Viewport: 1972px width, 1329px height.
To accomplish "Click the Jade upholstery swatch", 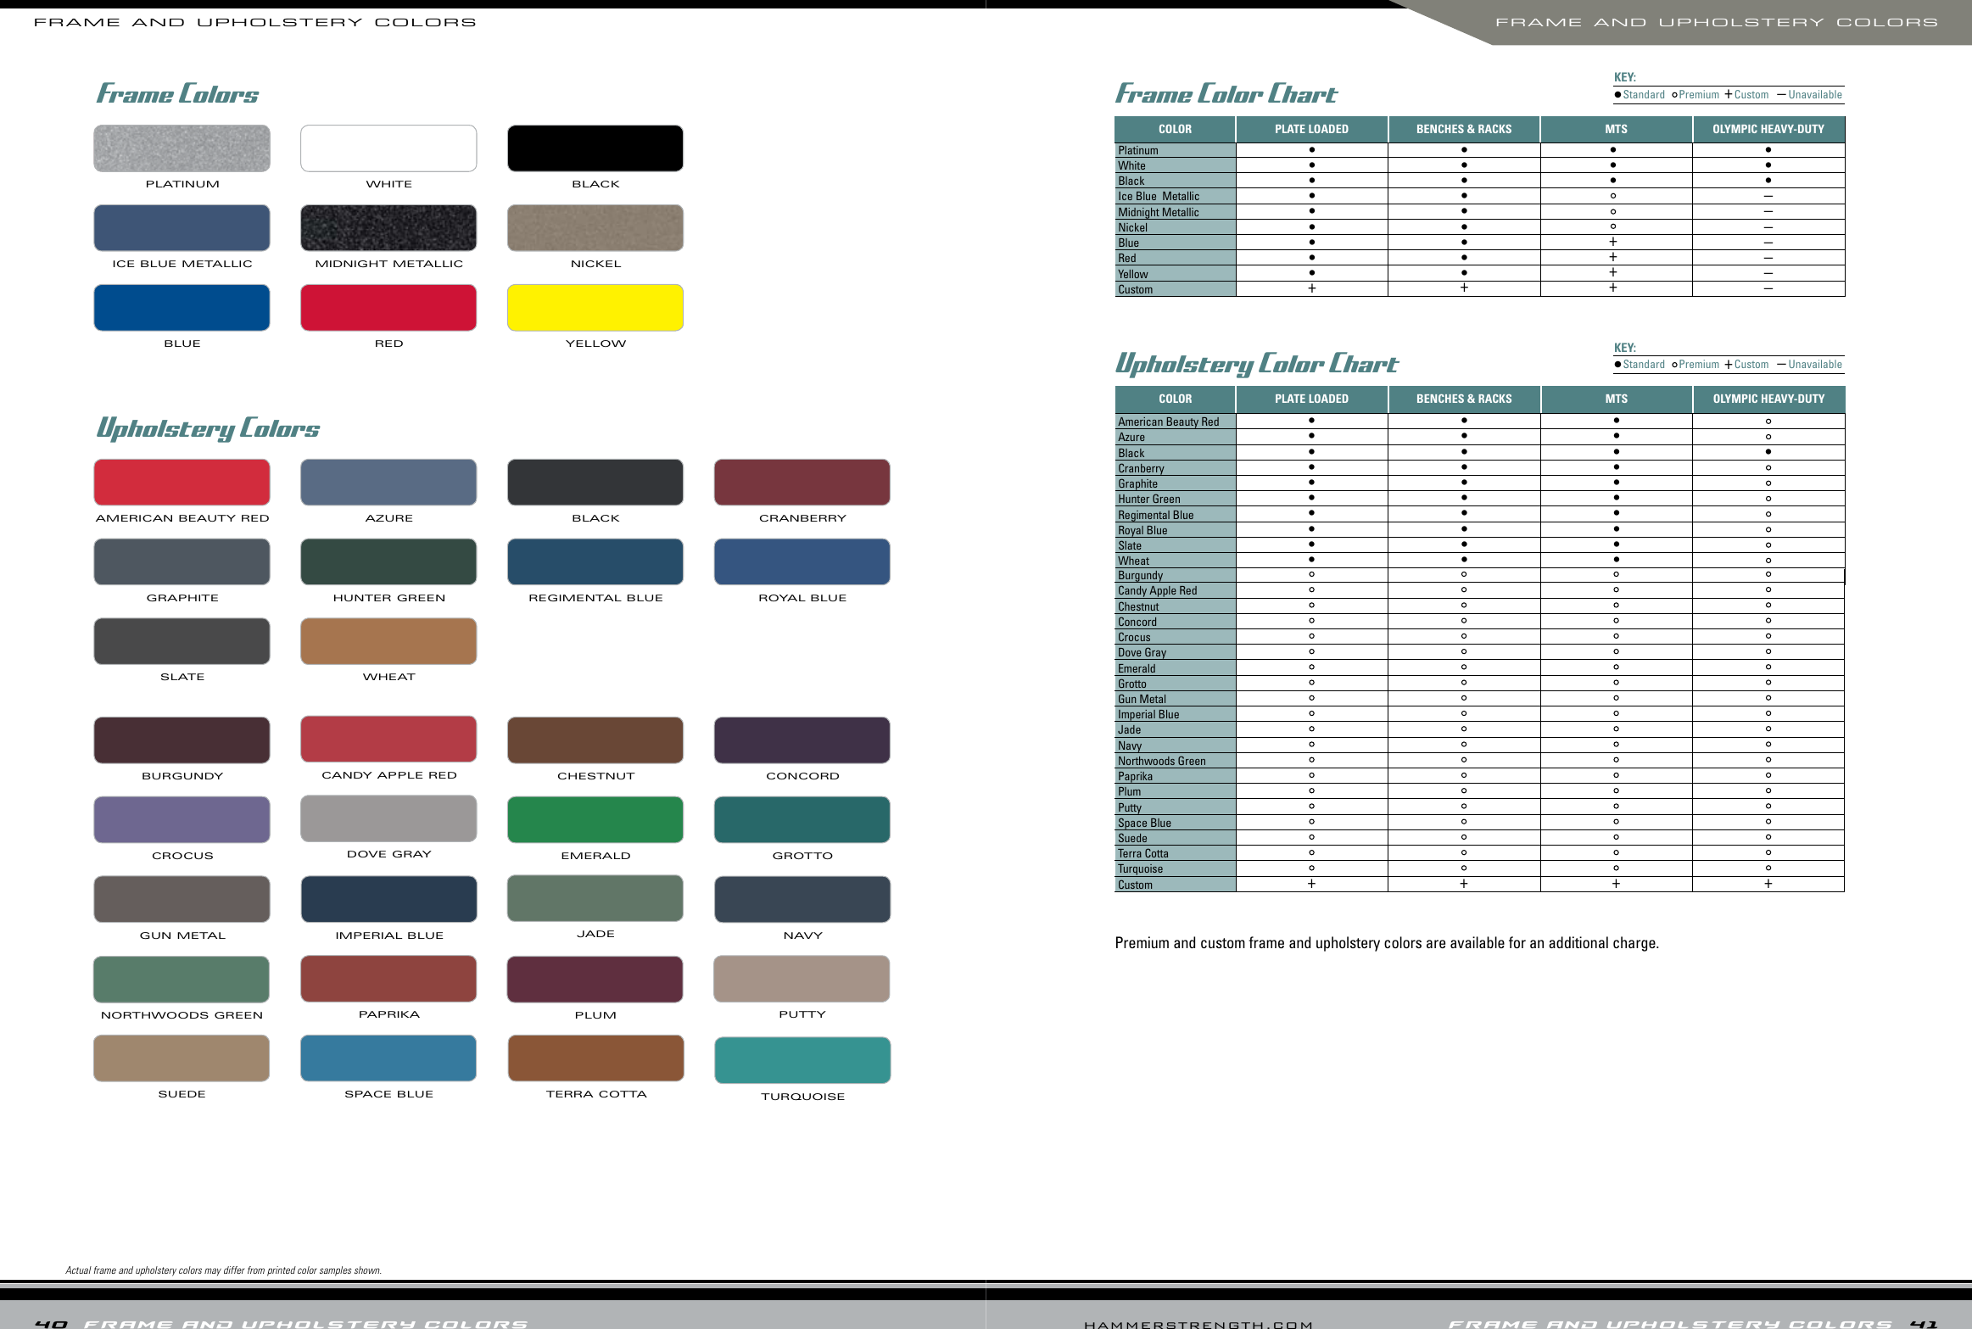I will pyautogui.click(x=595, y=898).
